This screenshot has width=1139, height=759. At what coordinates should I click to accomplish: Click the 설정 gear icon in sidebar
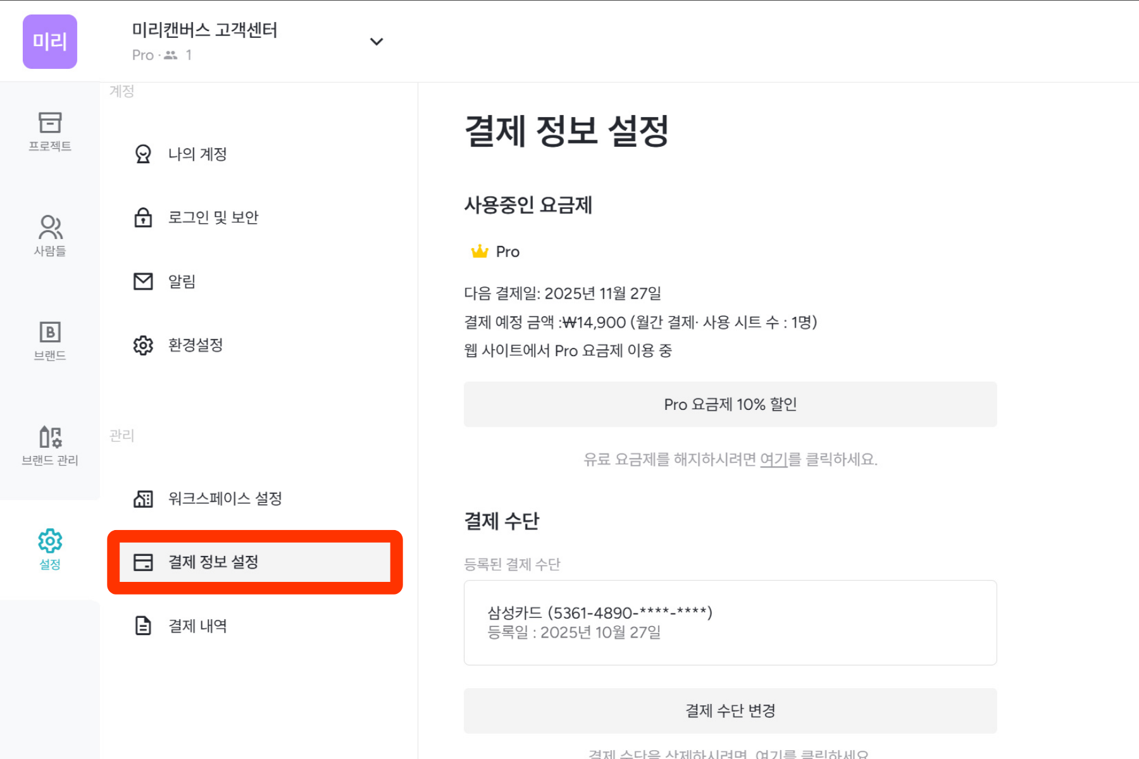coord(50,542)
